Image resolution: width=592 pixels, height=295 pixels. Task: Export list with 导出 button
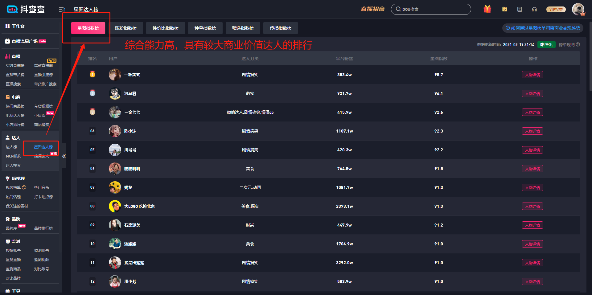pyautogui.click(x=546, y=45)
